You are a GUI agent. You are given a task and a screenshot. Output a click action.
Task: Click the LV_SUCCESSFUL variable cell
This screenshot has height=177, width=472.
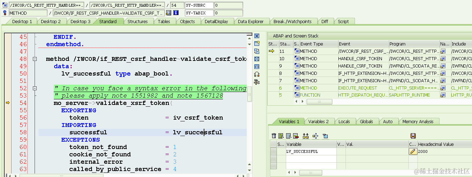(311, 151)
